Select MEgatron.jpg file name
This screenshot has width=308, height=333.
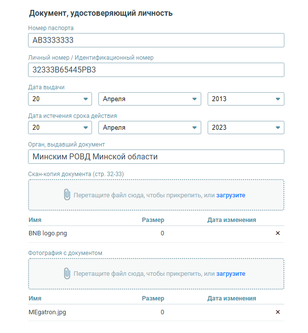[47, 312]
